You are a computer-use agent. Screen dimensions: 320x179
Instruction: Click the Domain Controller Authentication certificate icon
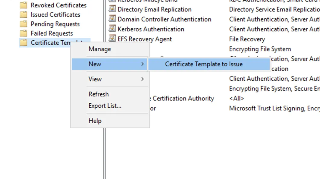coord(112,19)
